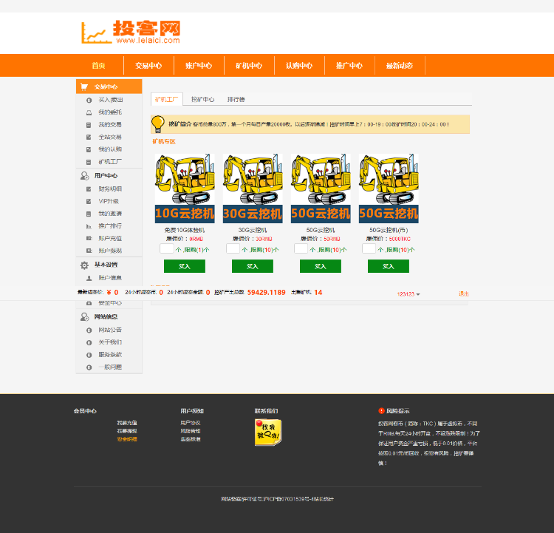554x533 pixels.
Task: Open the 123123 user dropdown
Action: (x=408, y=294)
